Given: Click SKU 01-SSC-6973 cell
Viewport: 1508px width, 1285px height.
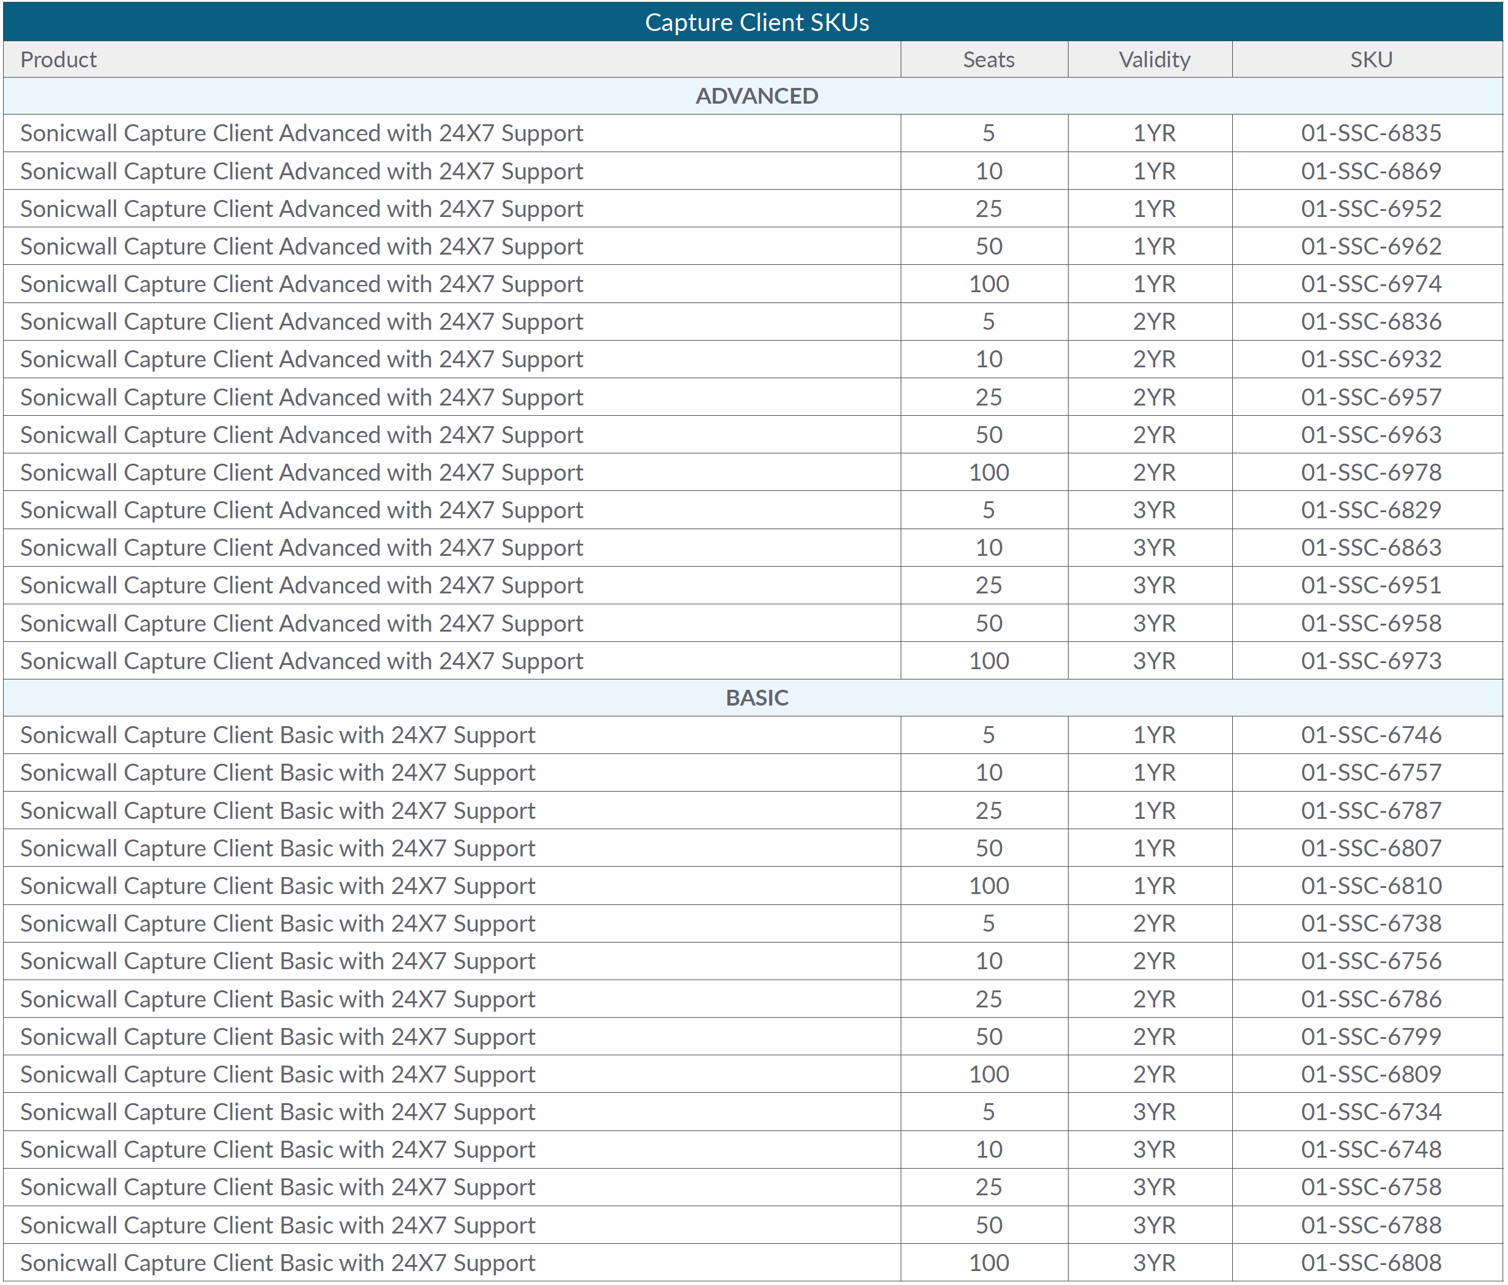Looking at the screenshot, I should coord(1370,661).
